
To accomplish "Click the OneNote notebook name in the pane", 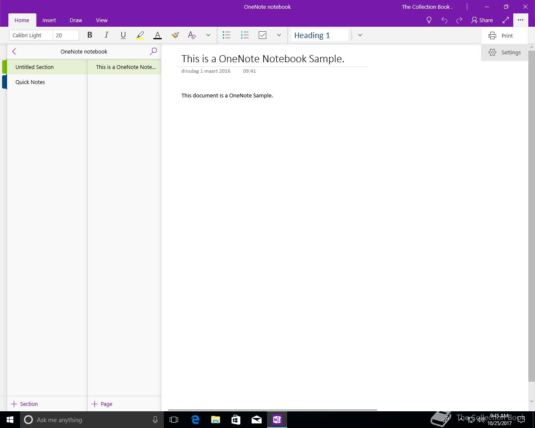I will tap(84, 51).
